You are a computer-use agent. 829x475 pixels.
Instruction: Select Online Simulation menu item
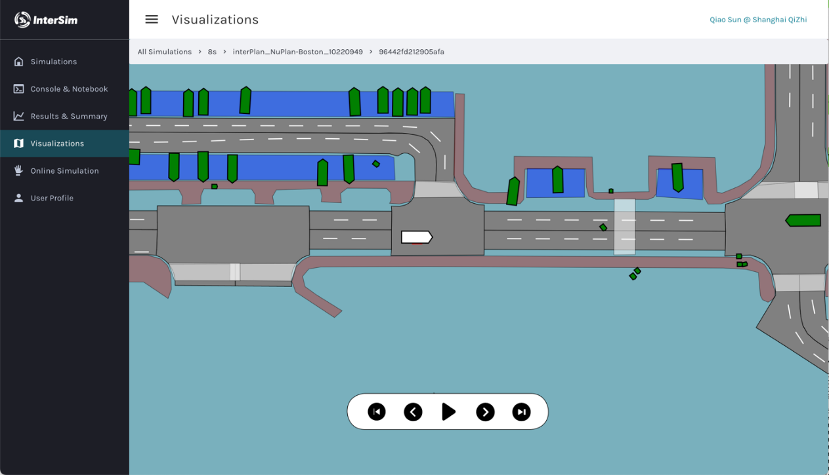64,170
